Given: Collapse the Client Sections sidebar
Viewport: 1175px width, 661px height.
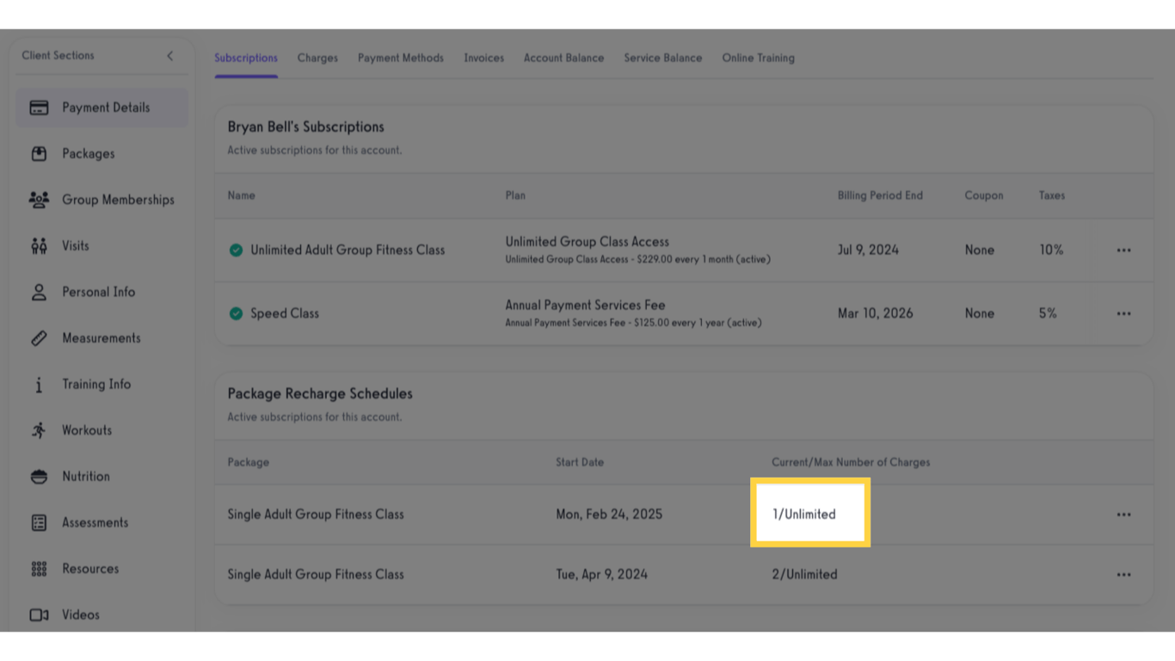Looking at the screenshot, I should point(169,54).
